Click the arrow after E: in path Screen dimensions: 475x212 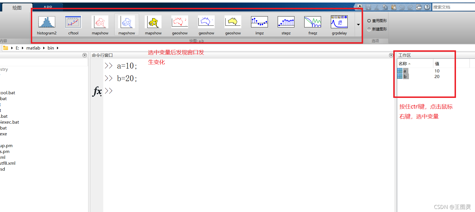(x=23, y=48)
